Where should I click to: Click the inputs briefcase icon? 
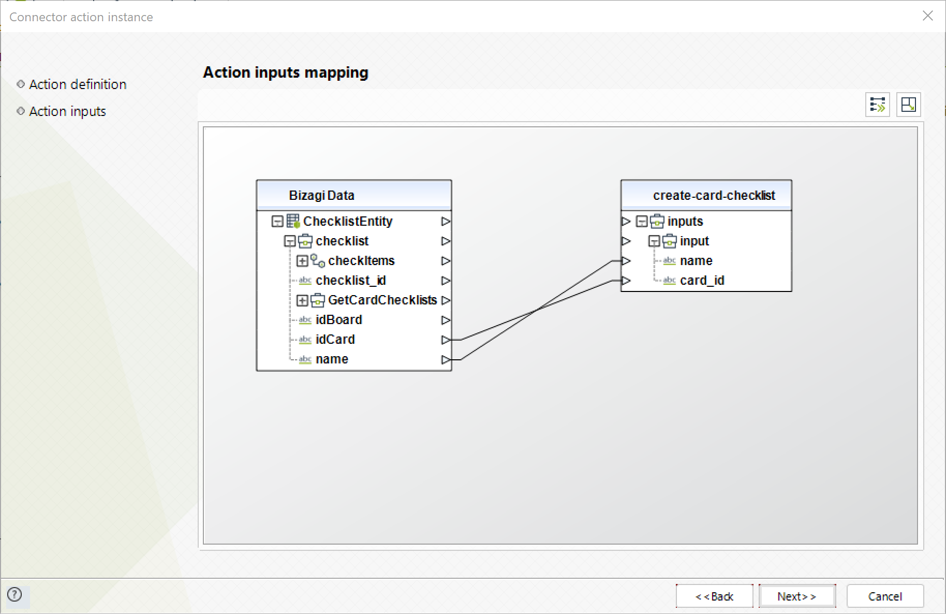click(x=658, y=221)
